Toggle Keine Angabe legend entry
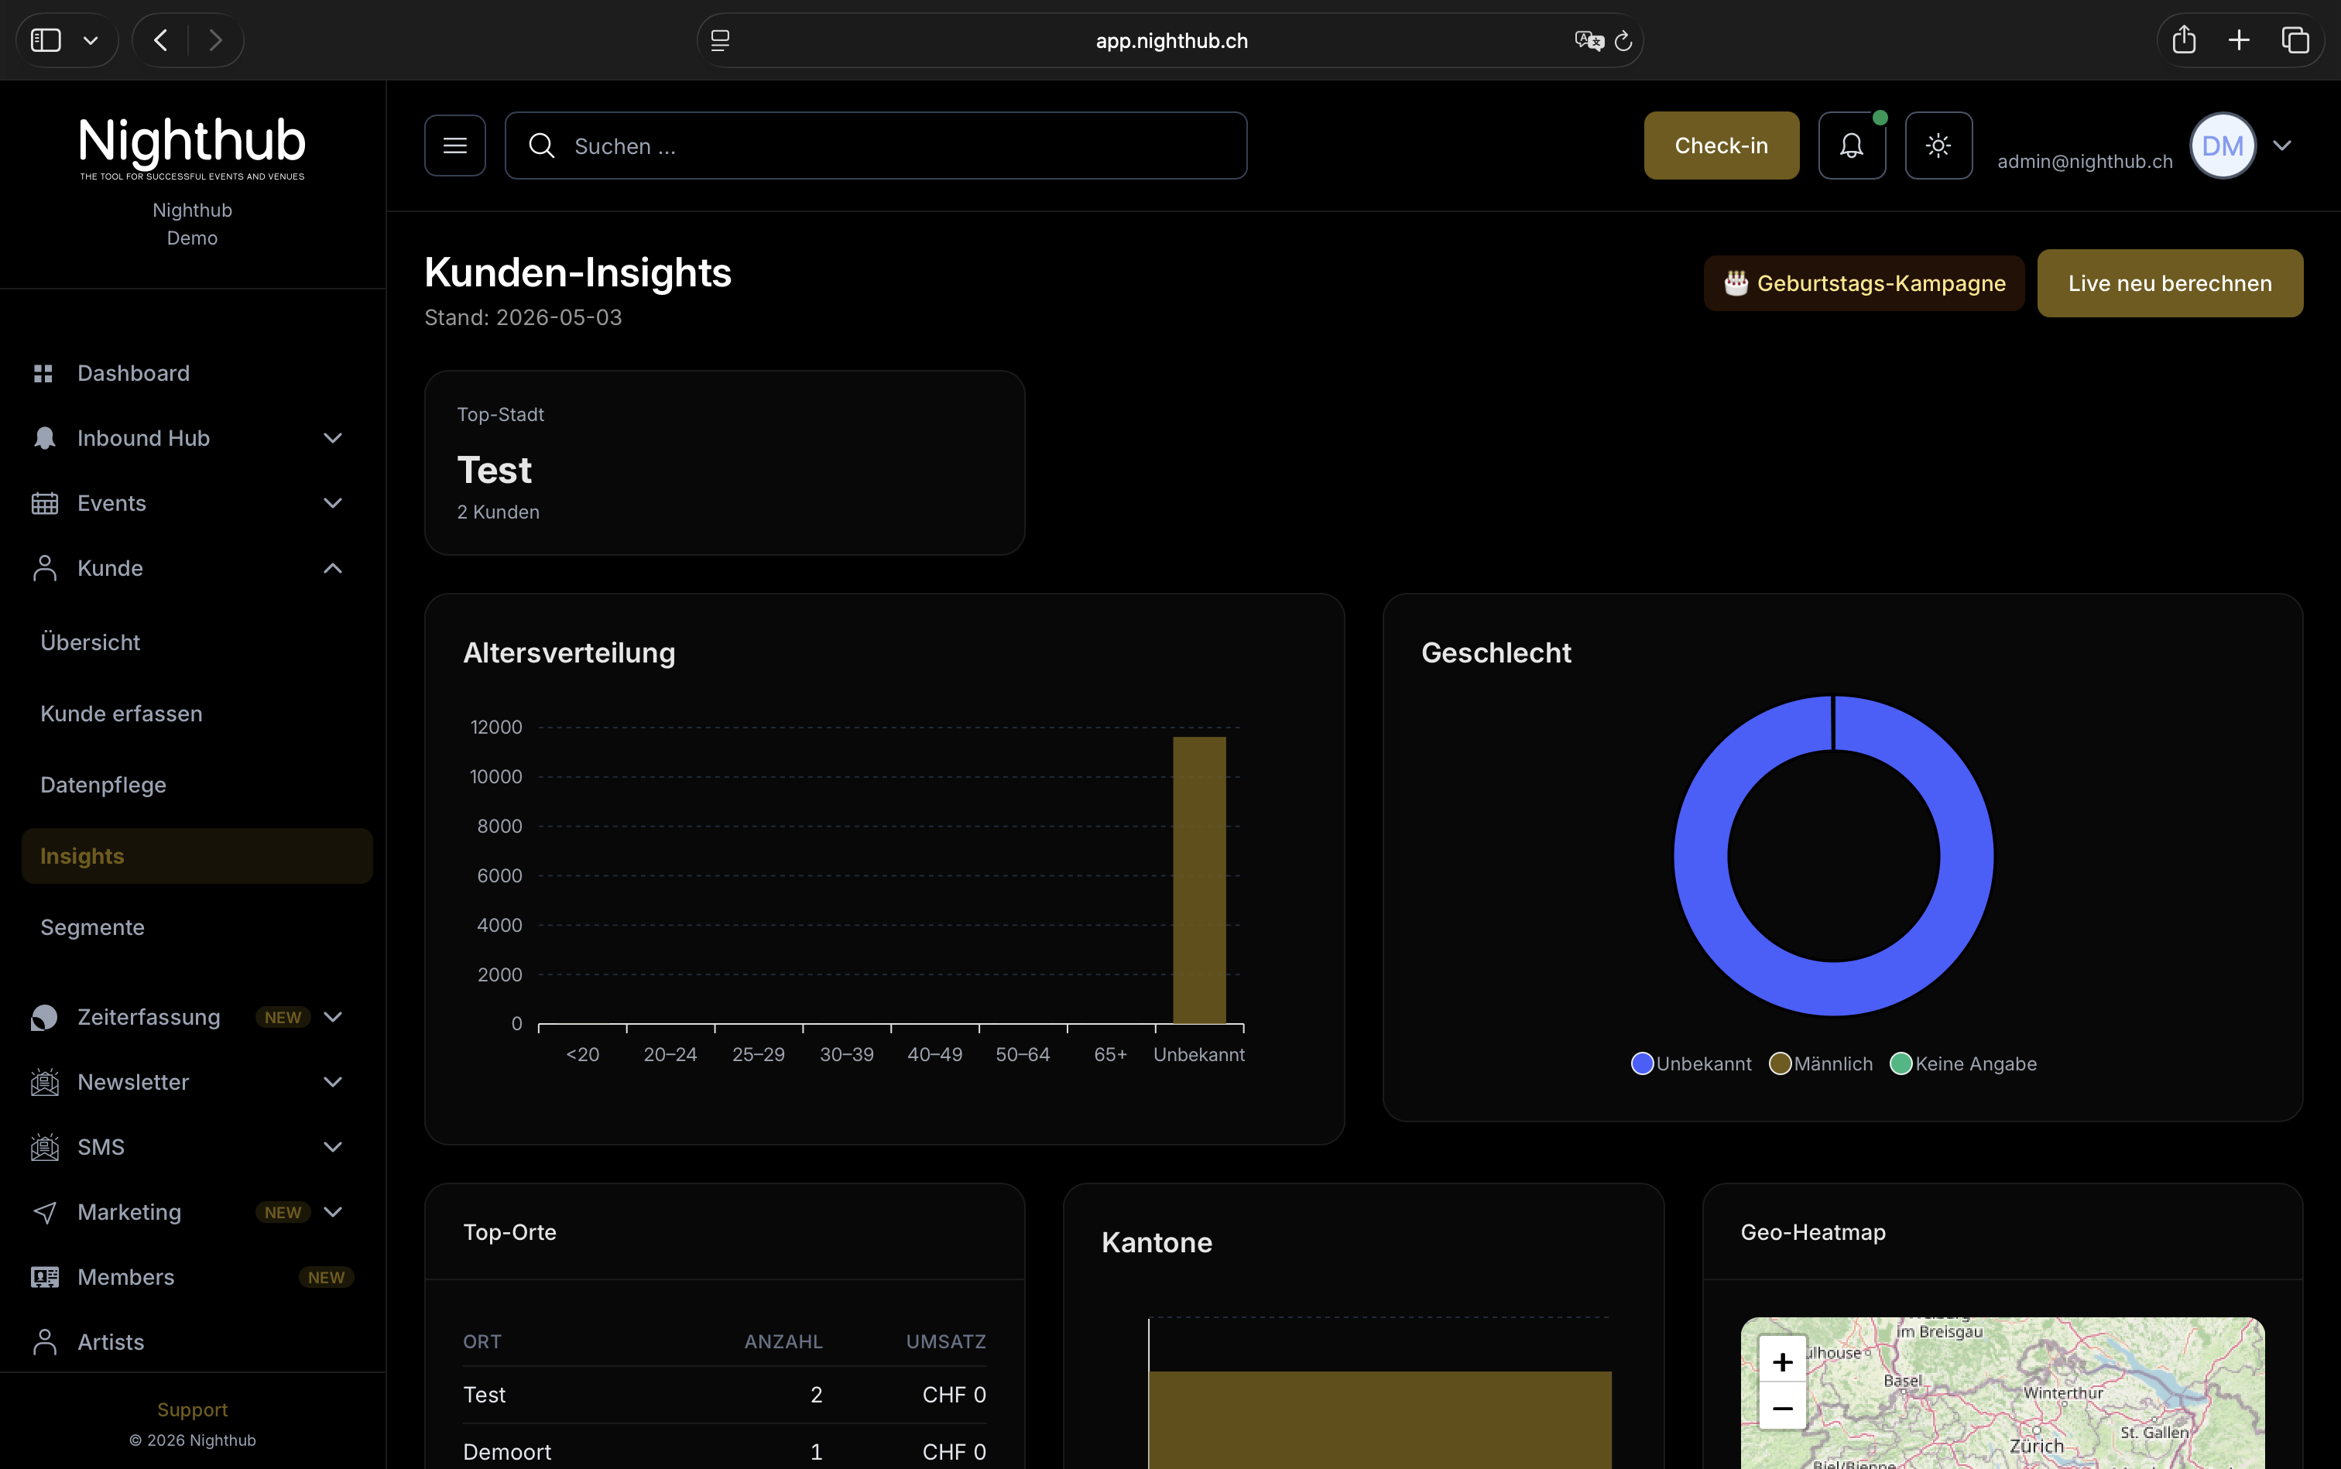2341x1469 pixels. 1963,1064
